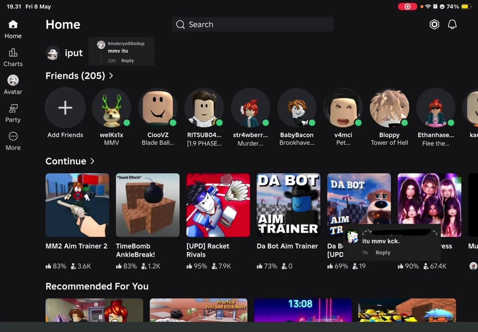Click the 3.6K player count
This screenshot has height=332, width=478.
81,266
